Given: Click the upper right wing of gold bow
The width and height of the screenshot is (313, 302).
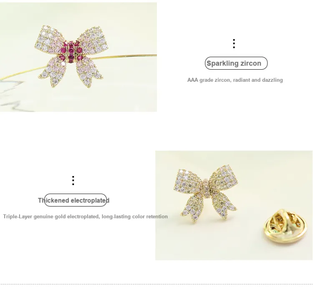Looking at the screenshot, I should tap(224, 177).
